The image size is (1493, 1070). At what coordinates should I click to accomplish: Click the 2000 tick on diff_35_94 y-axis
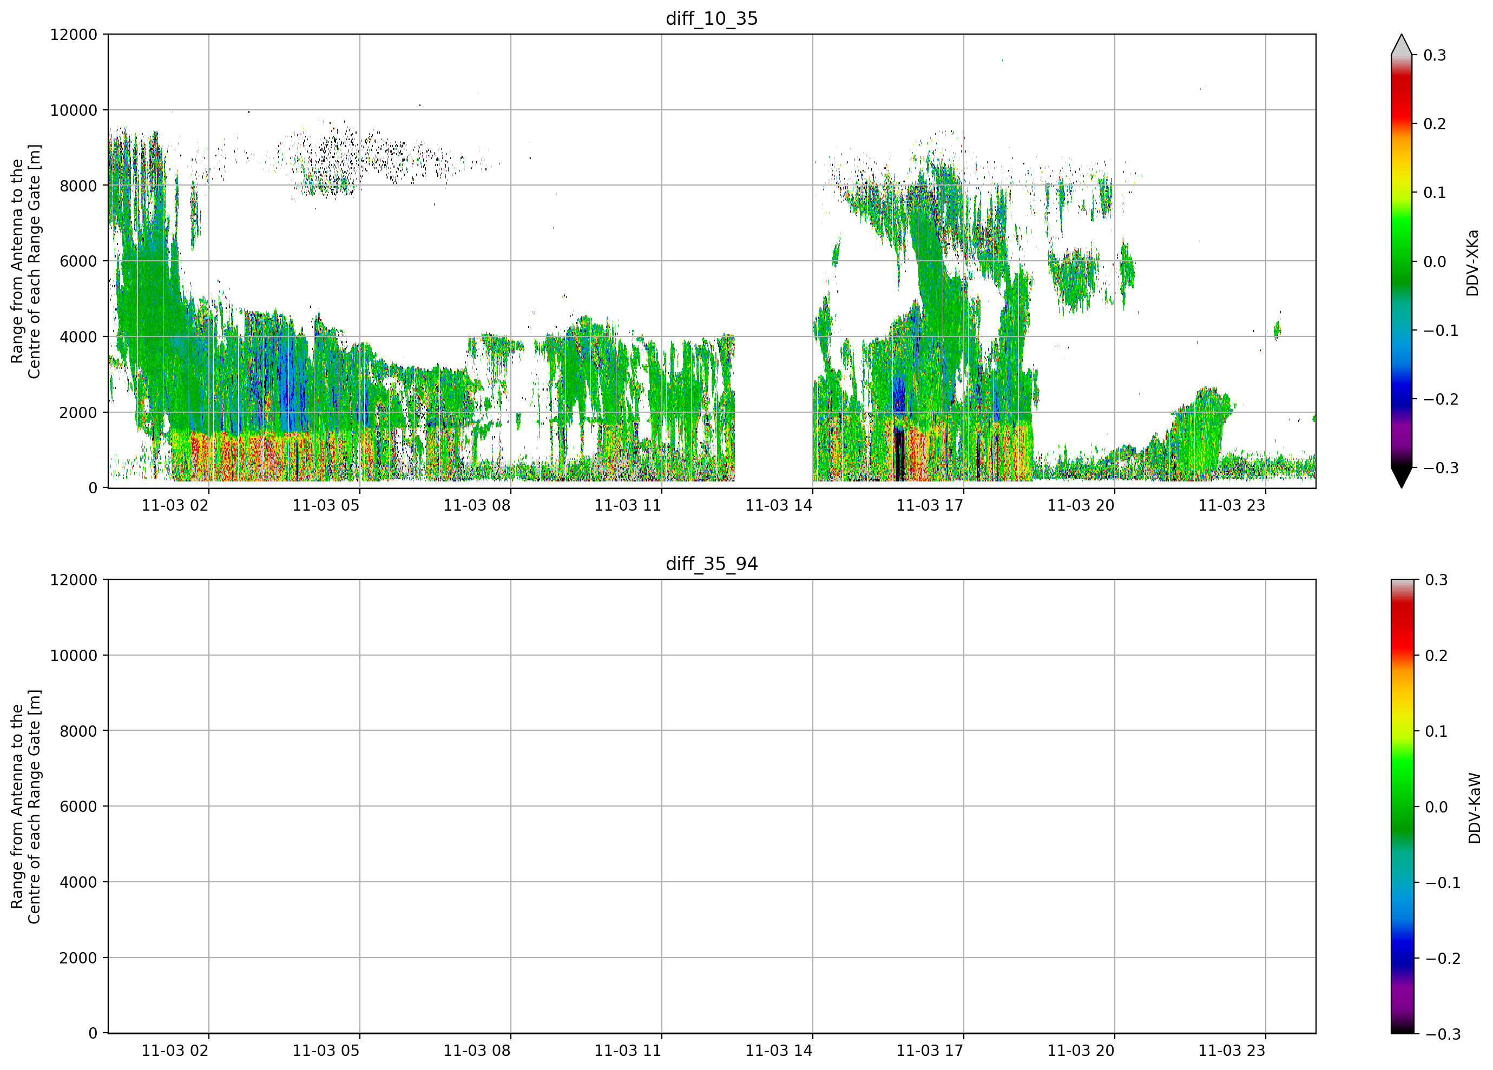coord(78,958)
